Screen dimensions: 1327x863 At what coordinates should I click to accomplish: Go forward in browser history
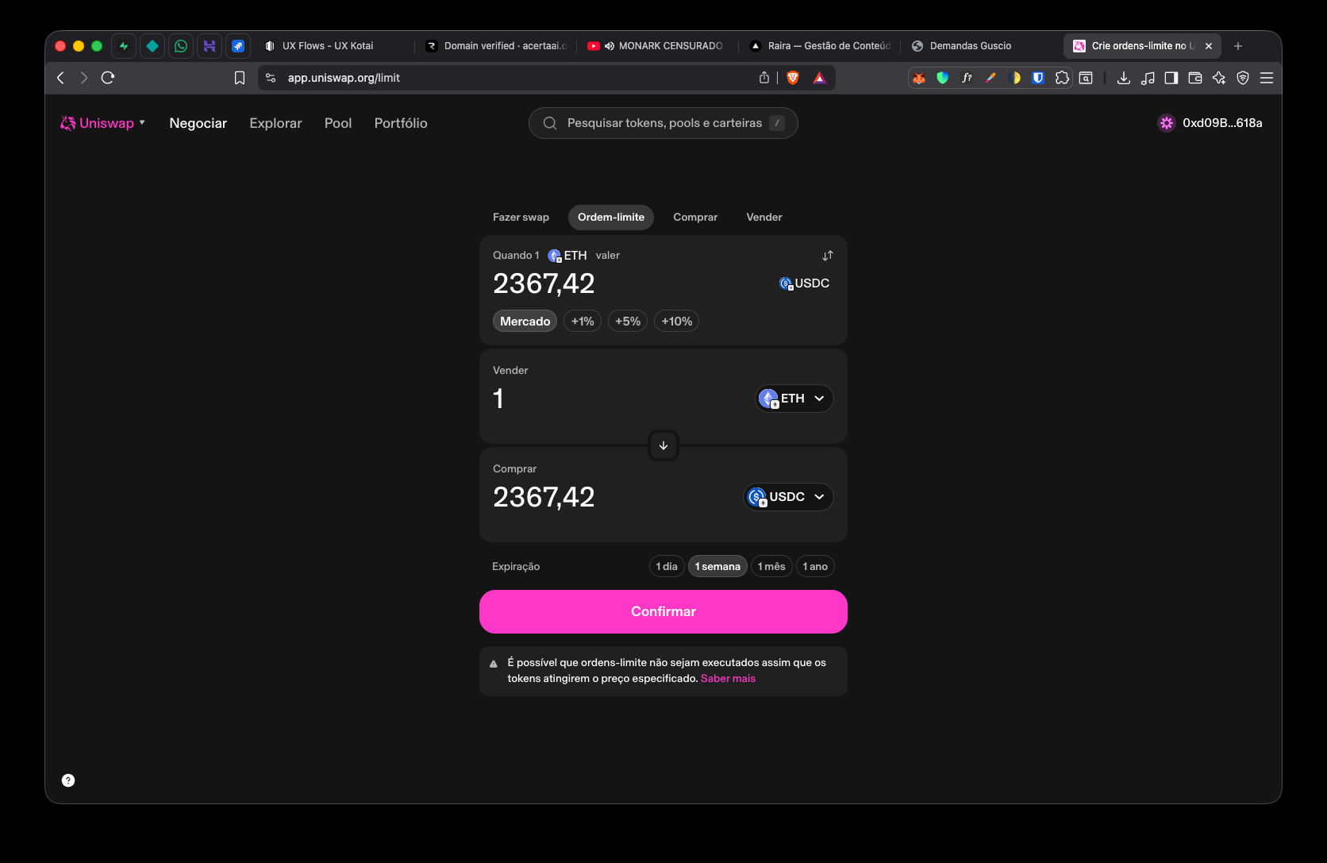[84, 78]
